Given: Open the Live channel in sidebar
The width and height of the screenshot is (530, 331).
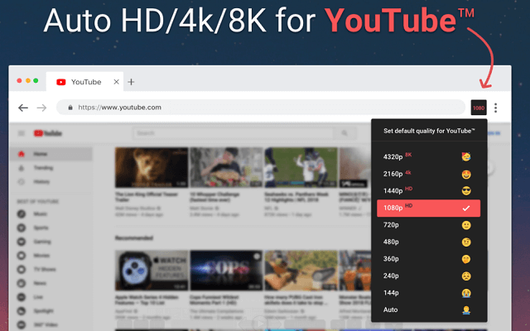Looking at the screenshot, I should [x=51, y=297].
